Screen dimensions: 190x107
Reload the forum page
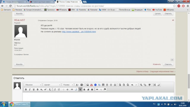click(11, 6)
